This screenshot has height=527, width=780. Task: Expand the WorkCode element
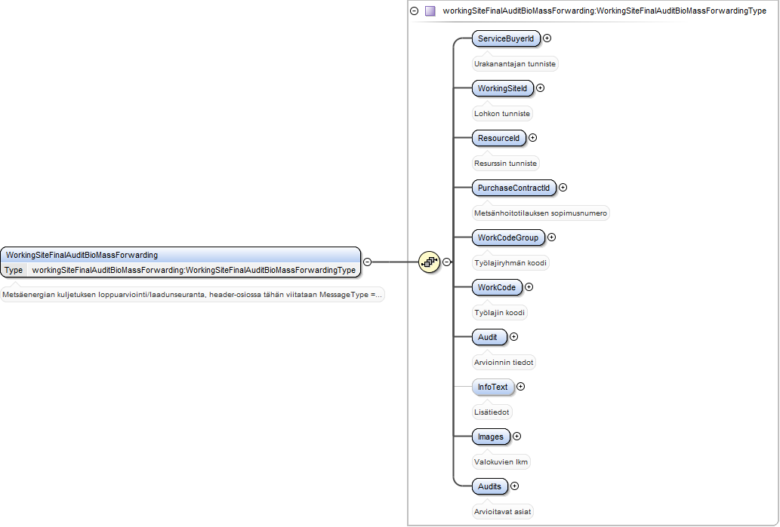[x=529, y=287]
